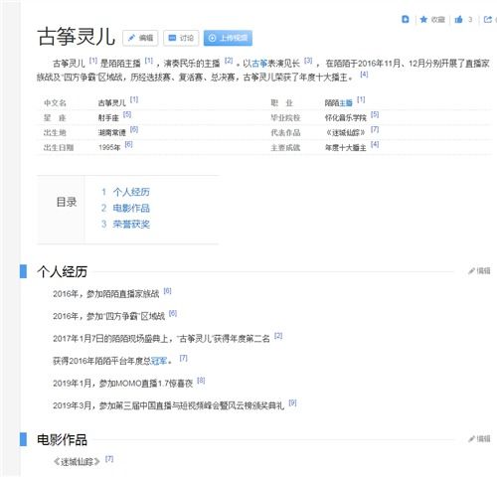Click the 1995年 birth date value
Viewport: 497px width, 477px height.
109,148
